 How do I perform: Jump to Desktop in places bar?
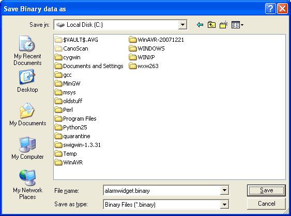tap(27, 81)
